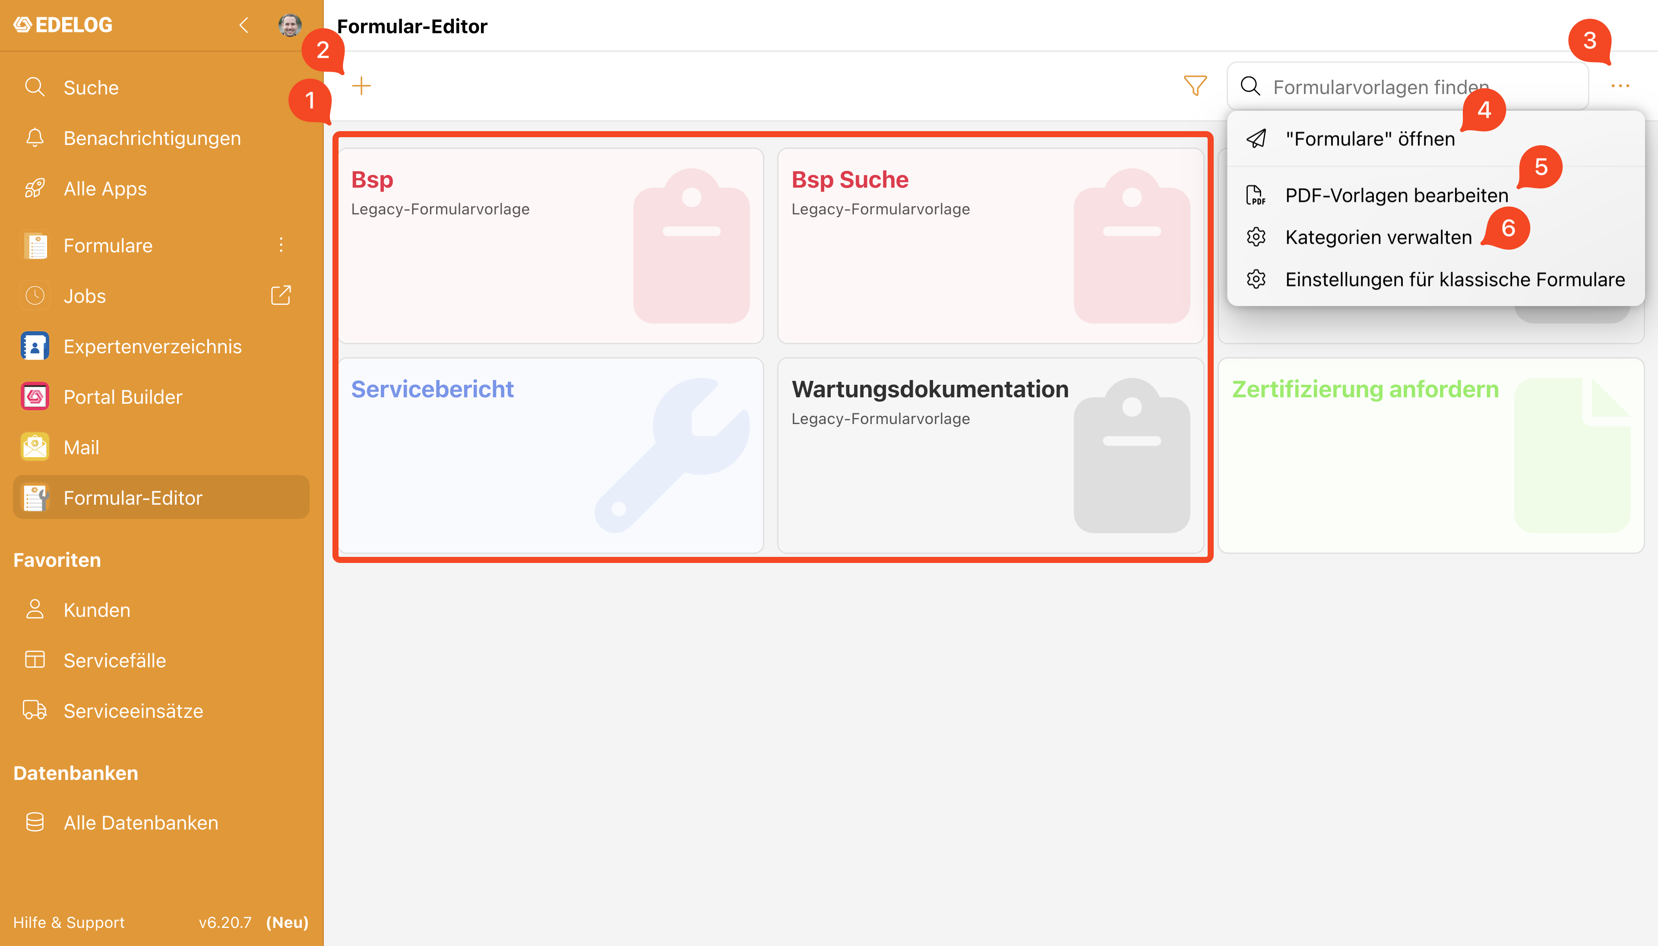Viewport: 1658px width, 946px height.
Task: Open the Formulare app in sidebar
Action: 136,245
